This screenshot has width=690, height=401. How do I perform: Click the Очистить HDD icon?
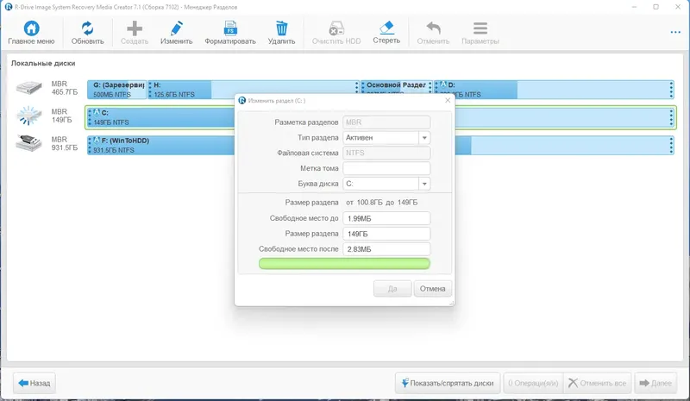(x=336, y=28)
